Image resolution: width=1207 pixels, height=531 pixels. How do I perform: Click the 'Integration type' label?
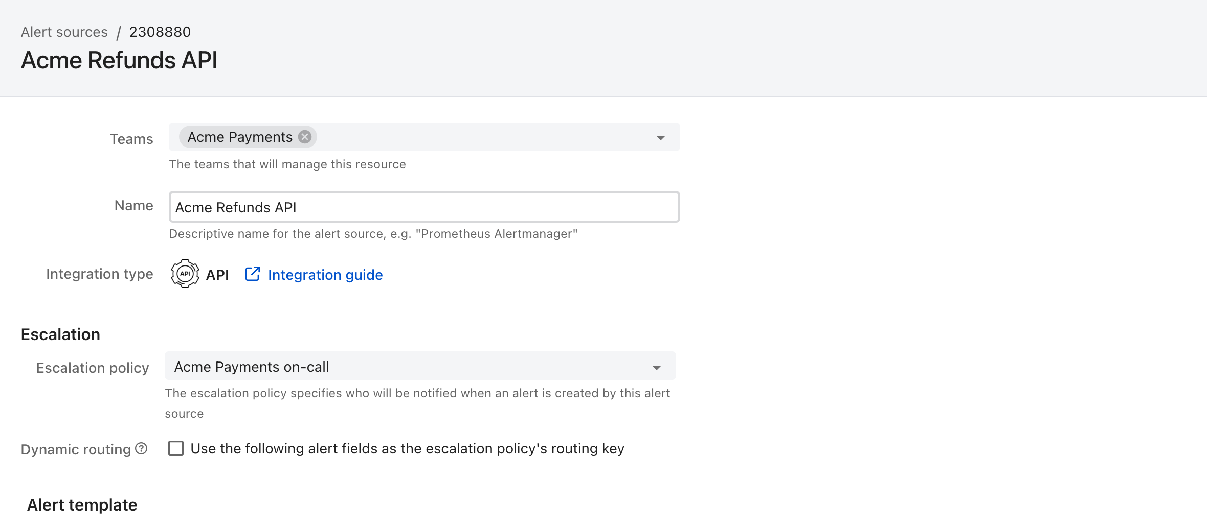click(100, 274)
